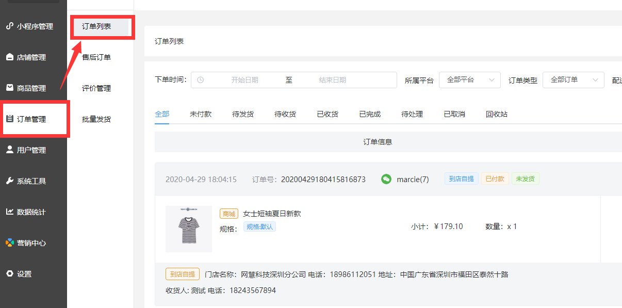Screen dimensions: 622x308
Task: Switch to the 全部 orders tab
Action: [x=162, y=114]
